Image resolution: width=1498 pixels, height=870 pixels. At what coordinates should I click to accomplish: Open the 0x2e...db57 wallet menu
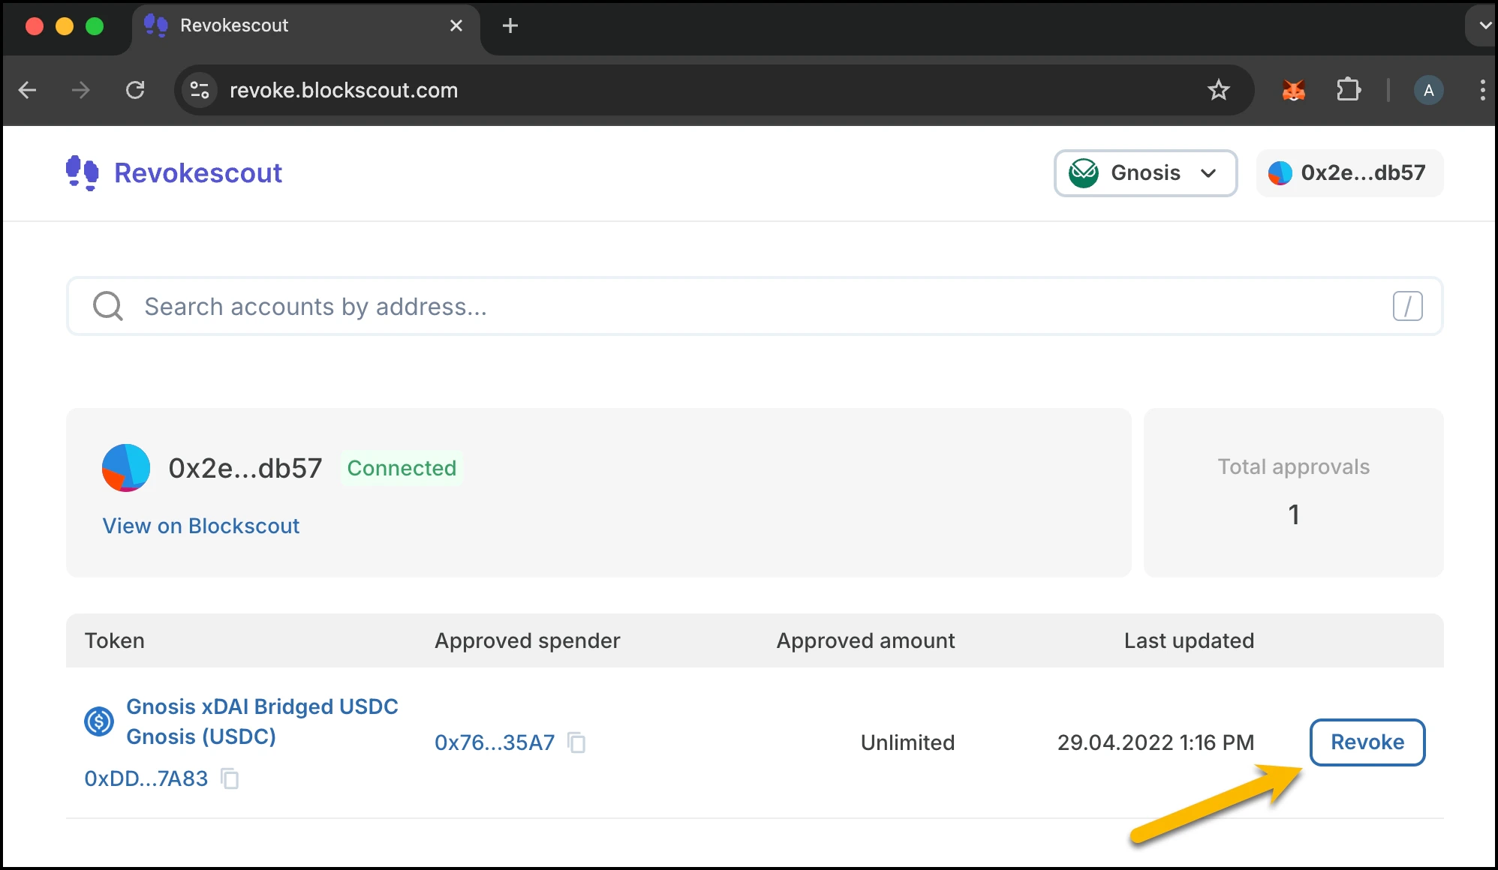[x=1349, y=173]
